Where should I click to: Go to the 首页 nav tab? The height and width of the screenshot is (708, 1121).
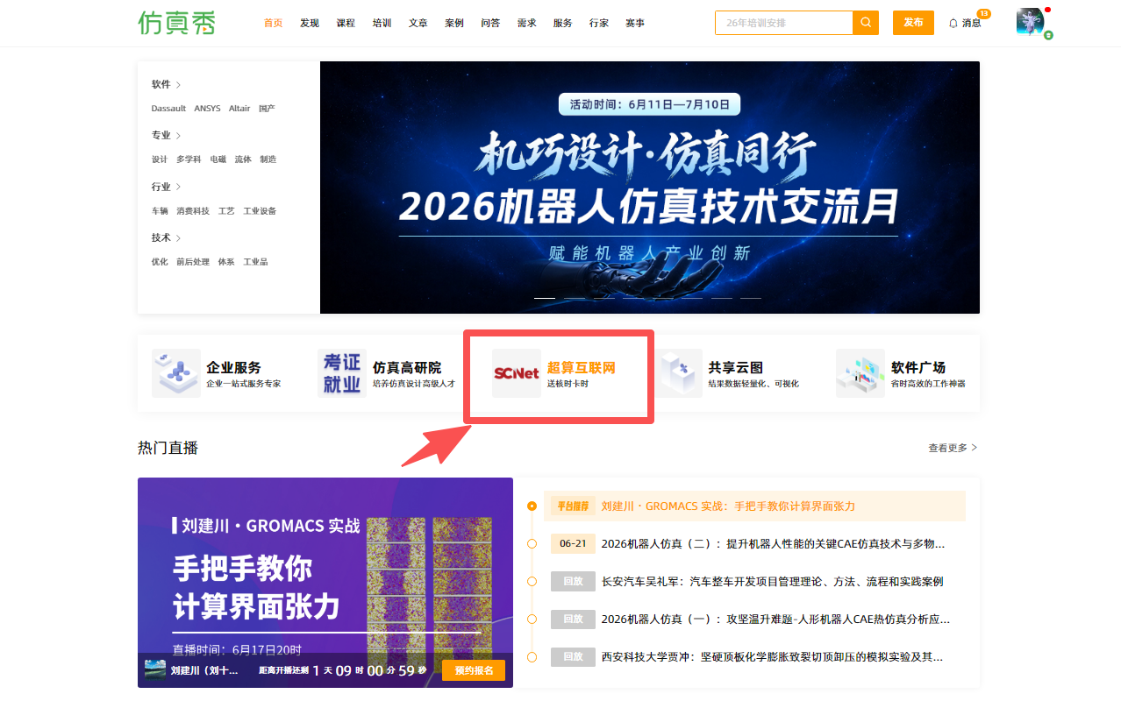click(273, 23)
